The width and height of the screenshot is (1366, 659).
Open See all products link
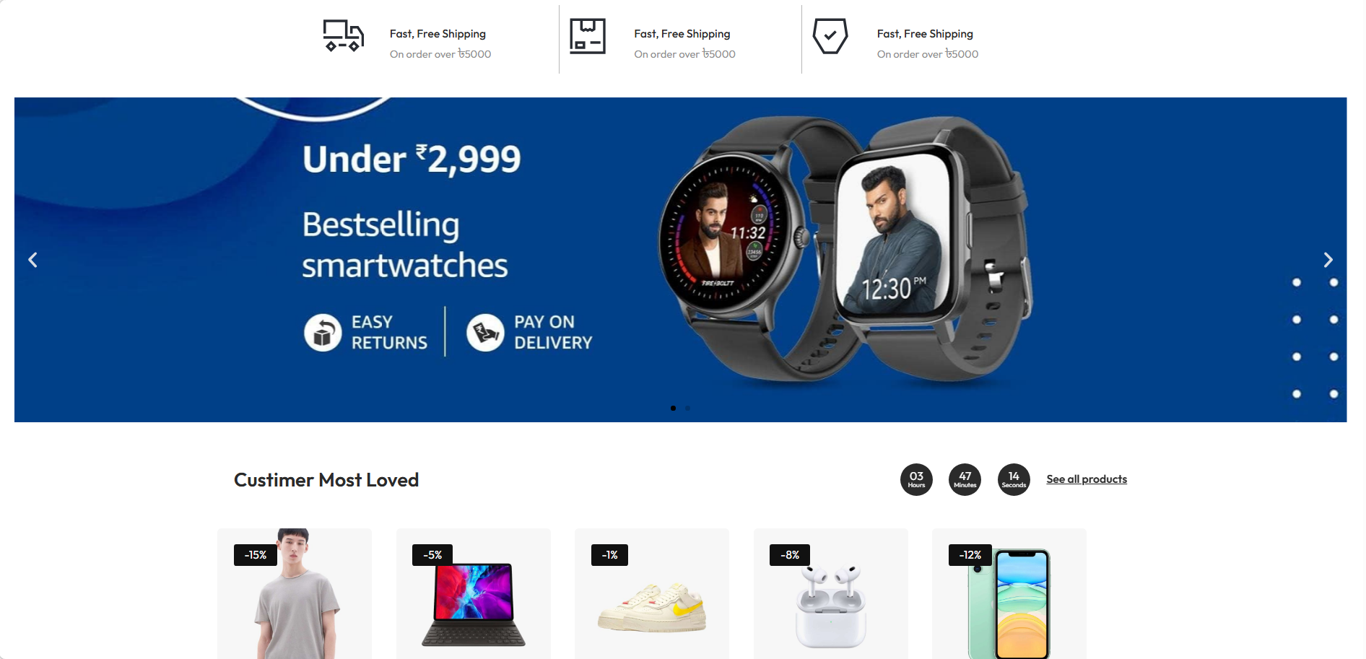(x=1087, y=479)
